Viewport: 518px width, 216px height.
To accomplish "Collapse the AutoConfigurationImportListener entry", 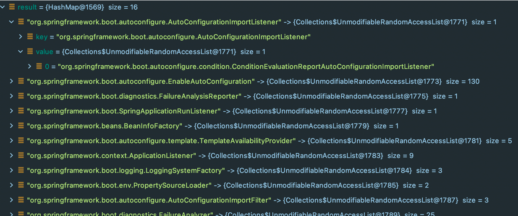I will point(11,22).
